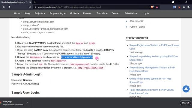Open Brave Rewards triangle icon
Viewport: 192px width, 108px height.
point(157,7)
